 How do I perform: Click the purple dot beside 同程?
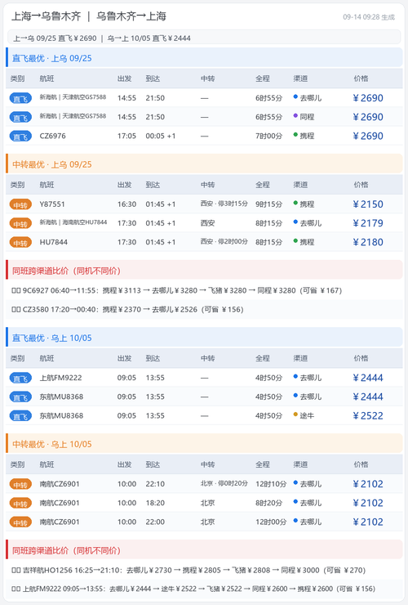coord(295,115)
